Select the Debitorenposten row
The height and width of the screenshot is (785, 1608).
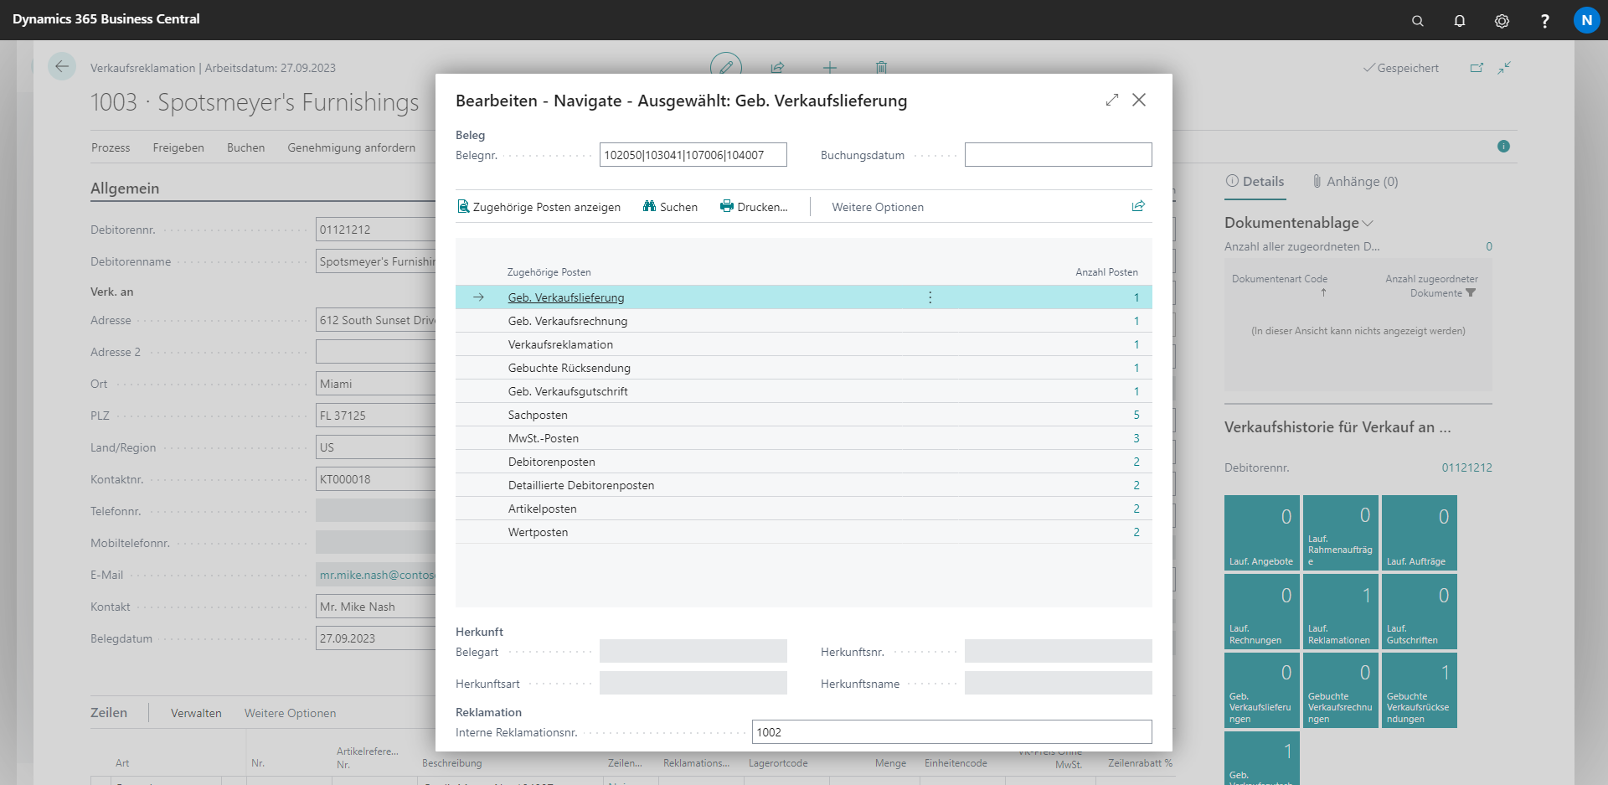point(804,462)
